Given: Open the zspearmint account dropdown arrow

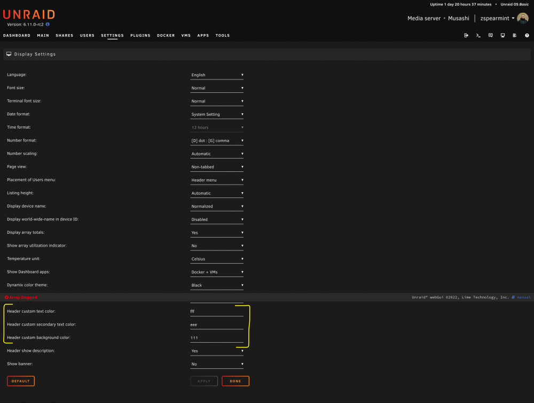Looking at the screenshot, I should (x=513, y=18).
